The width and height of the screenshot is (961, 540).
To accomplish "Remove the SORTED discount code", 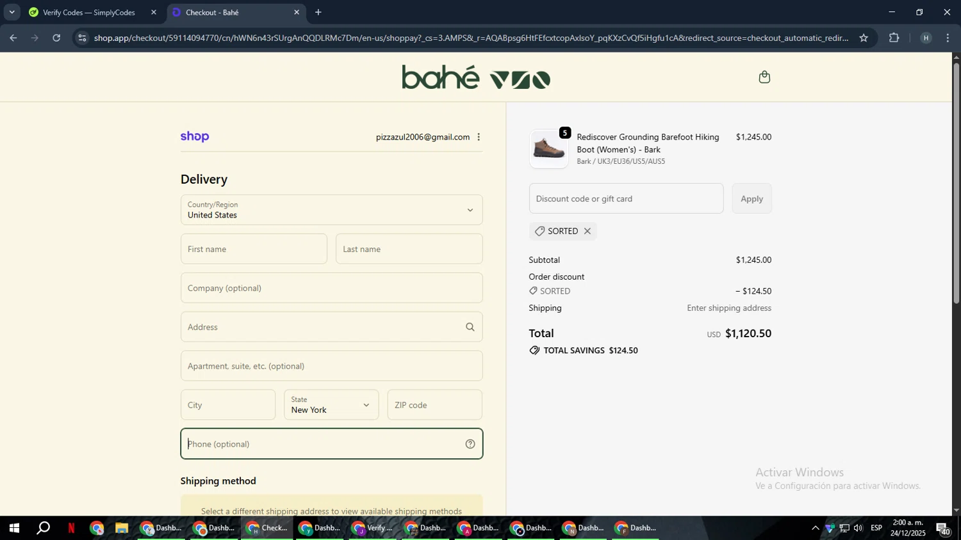I will (x=587, y=231).
